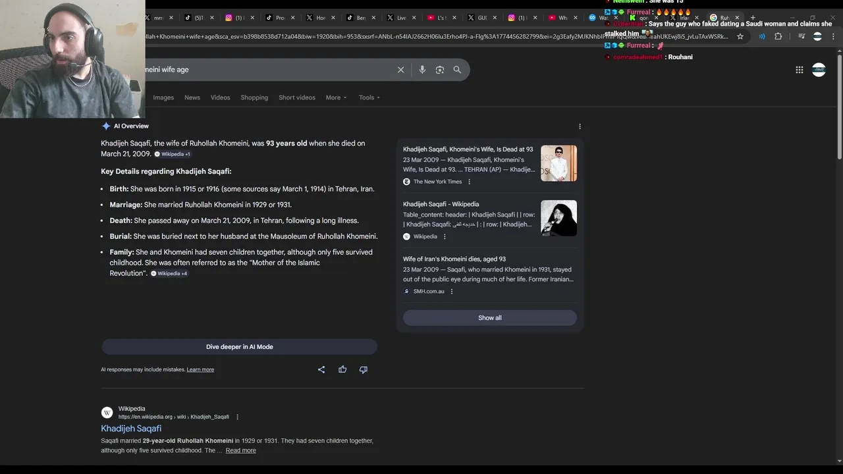The width and height of the screenshot is (843, 474).
Task: Switch to the Images results tab
Action: click(163, 97)
